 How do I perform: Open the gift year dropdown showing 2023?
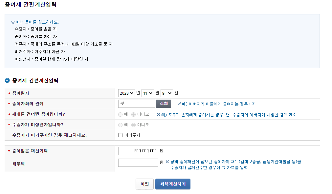pos(126,93)
